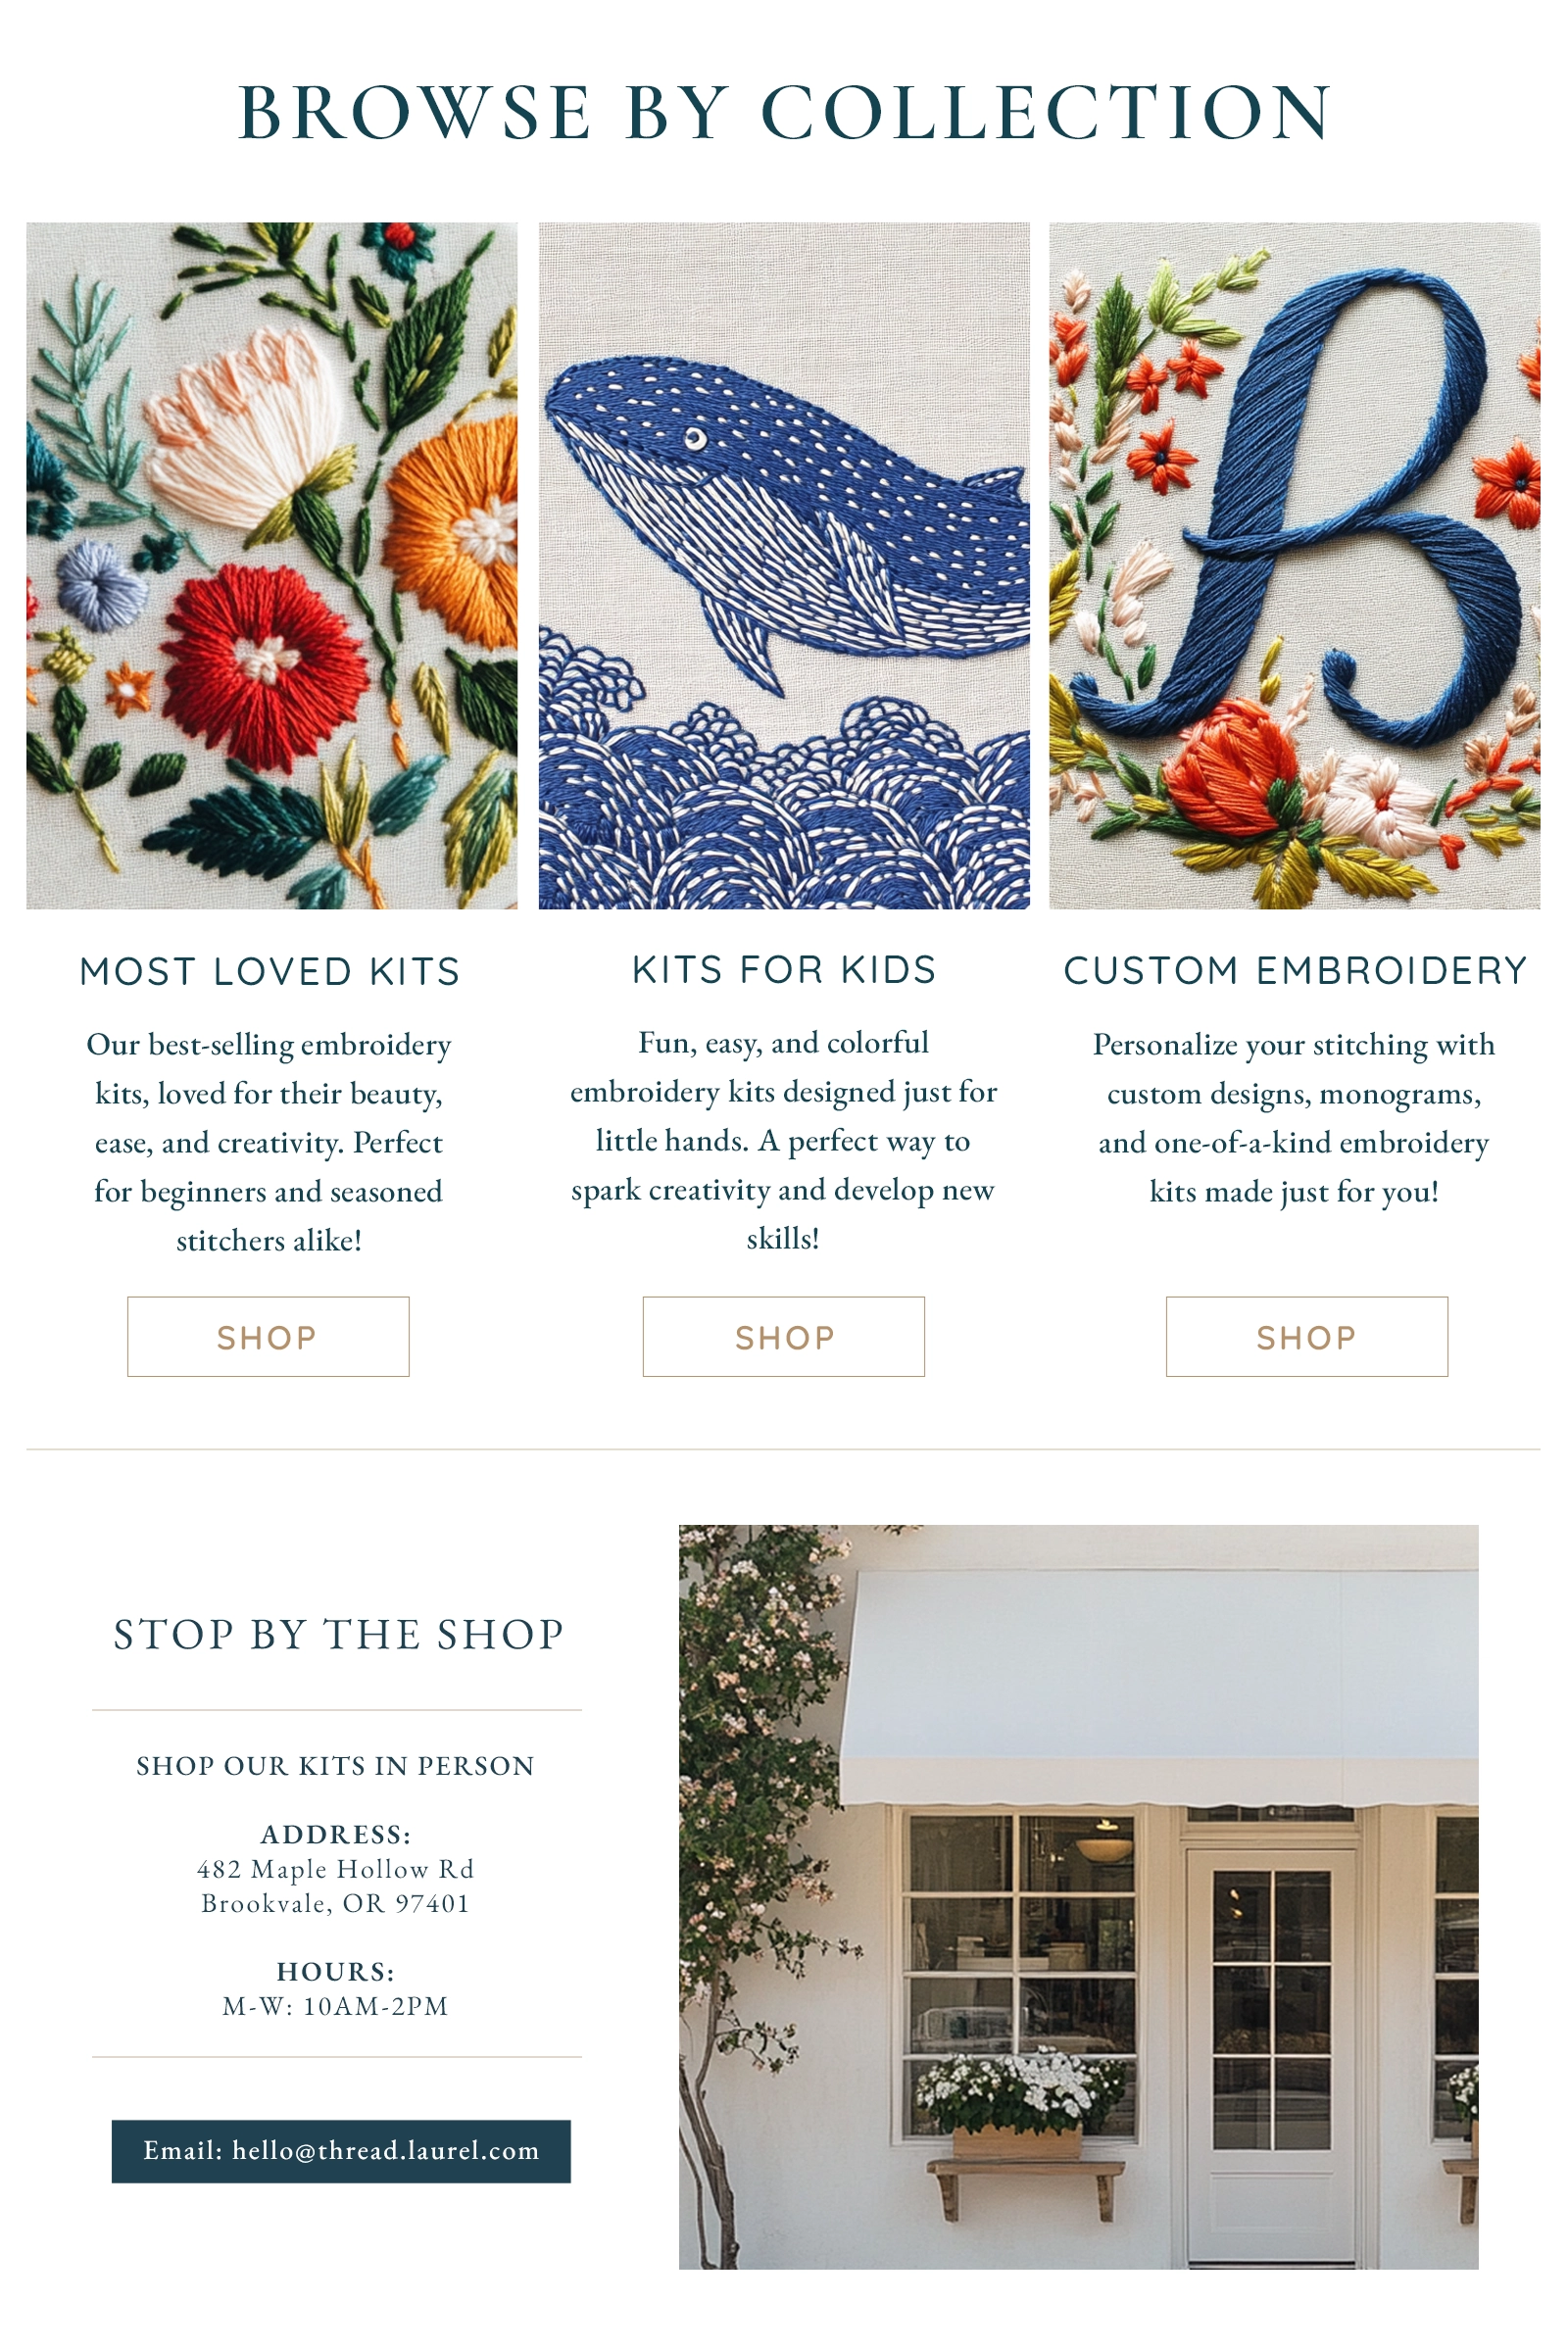Click the M-W: 10AM-2PM hours text
Image resolution: width=1568 pixels, height=2352 pixels.
coord(336,2005)
